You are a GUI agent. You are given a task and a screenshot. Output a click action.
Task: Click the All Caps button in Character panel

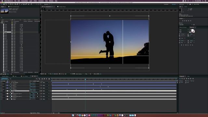[186, 45]
